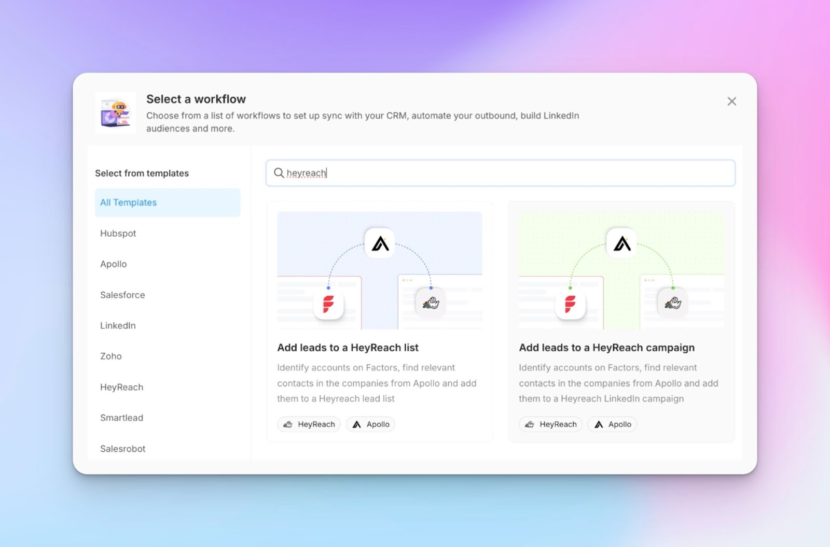830x547 pixels.
Task: Open the LinkedIn templates category
Action: tap(118, 325)
